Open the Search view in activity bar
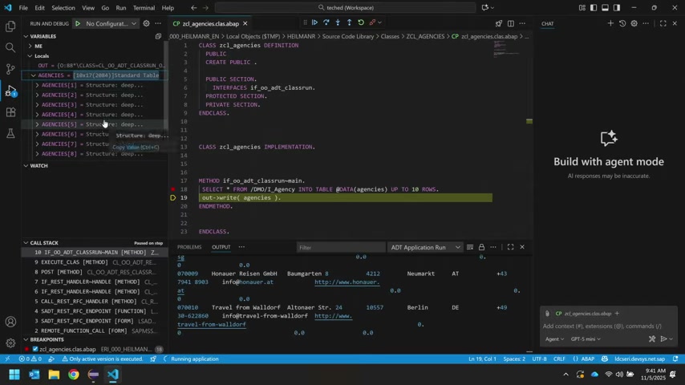This screenshot has width=685, height=385. (10, 47)
